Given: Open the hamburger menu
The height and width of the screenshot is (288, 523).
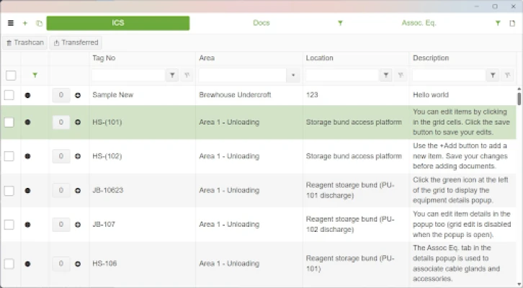Looking at the screenshot, I should pyautogui.click(x=11, y=23).
